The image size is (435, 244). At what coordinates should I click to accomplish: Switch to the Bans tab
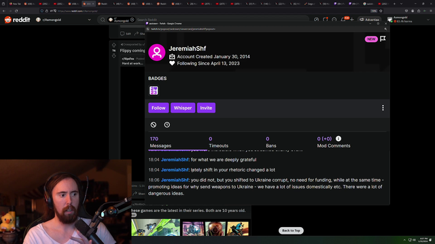(271, 142)
